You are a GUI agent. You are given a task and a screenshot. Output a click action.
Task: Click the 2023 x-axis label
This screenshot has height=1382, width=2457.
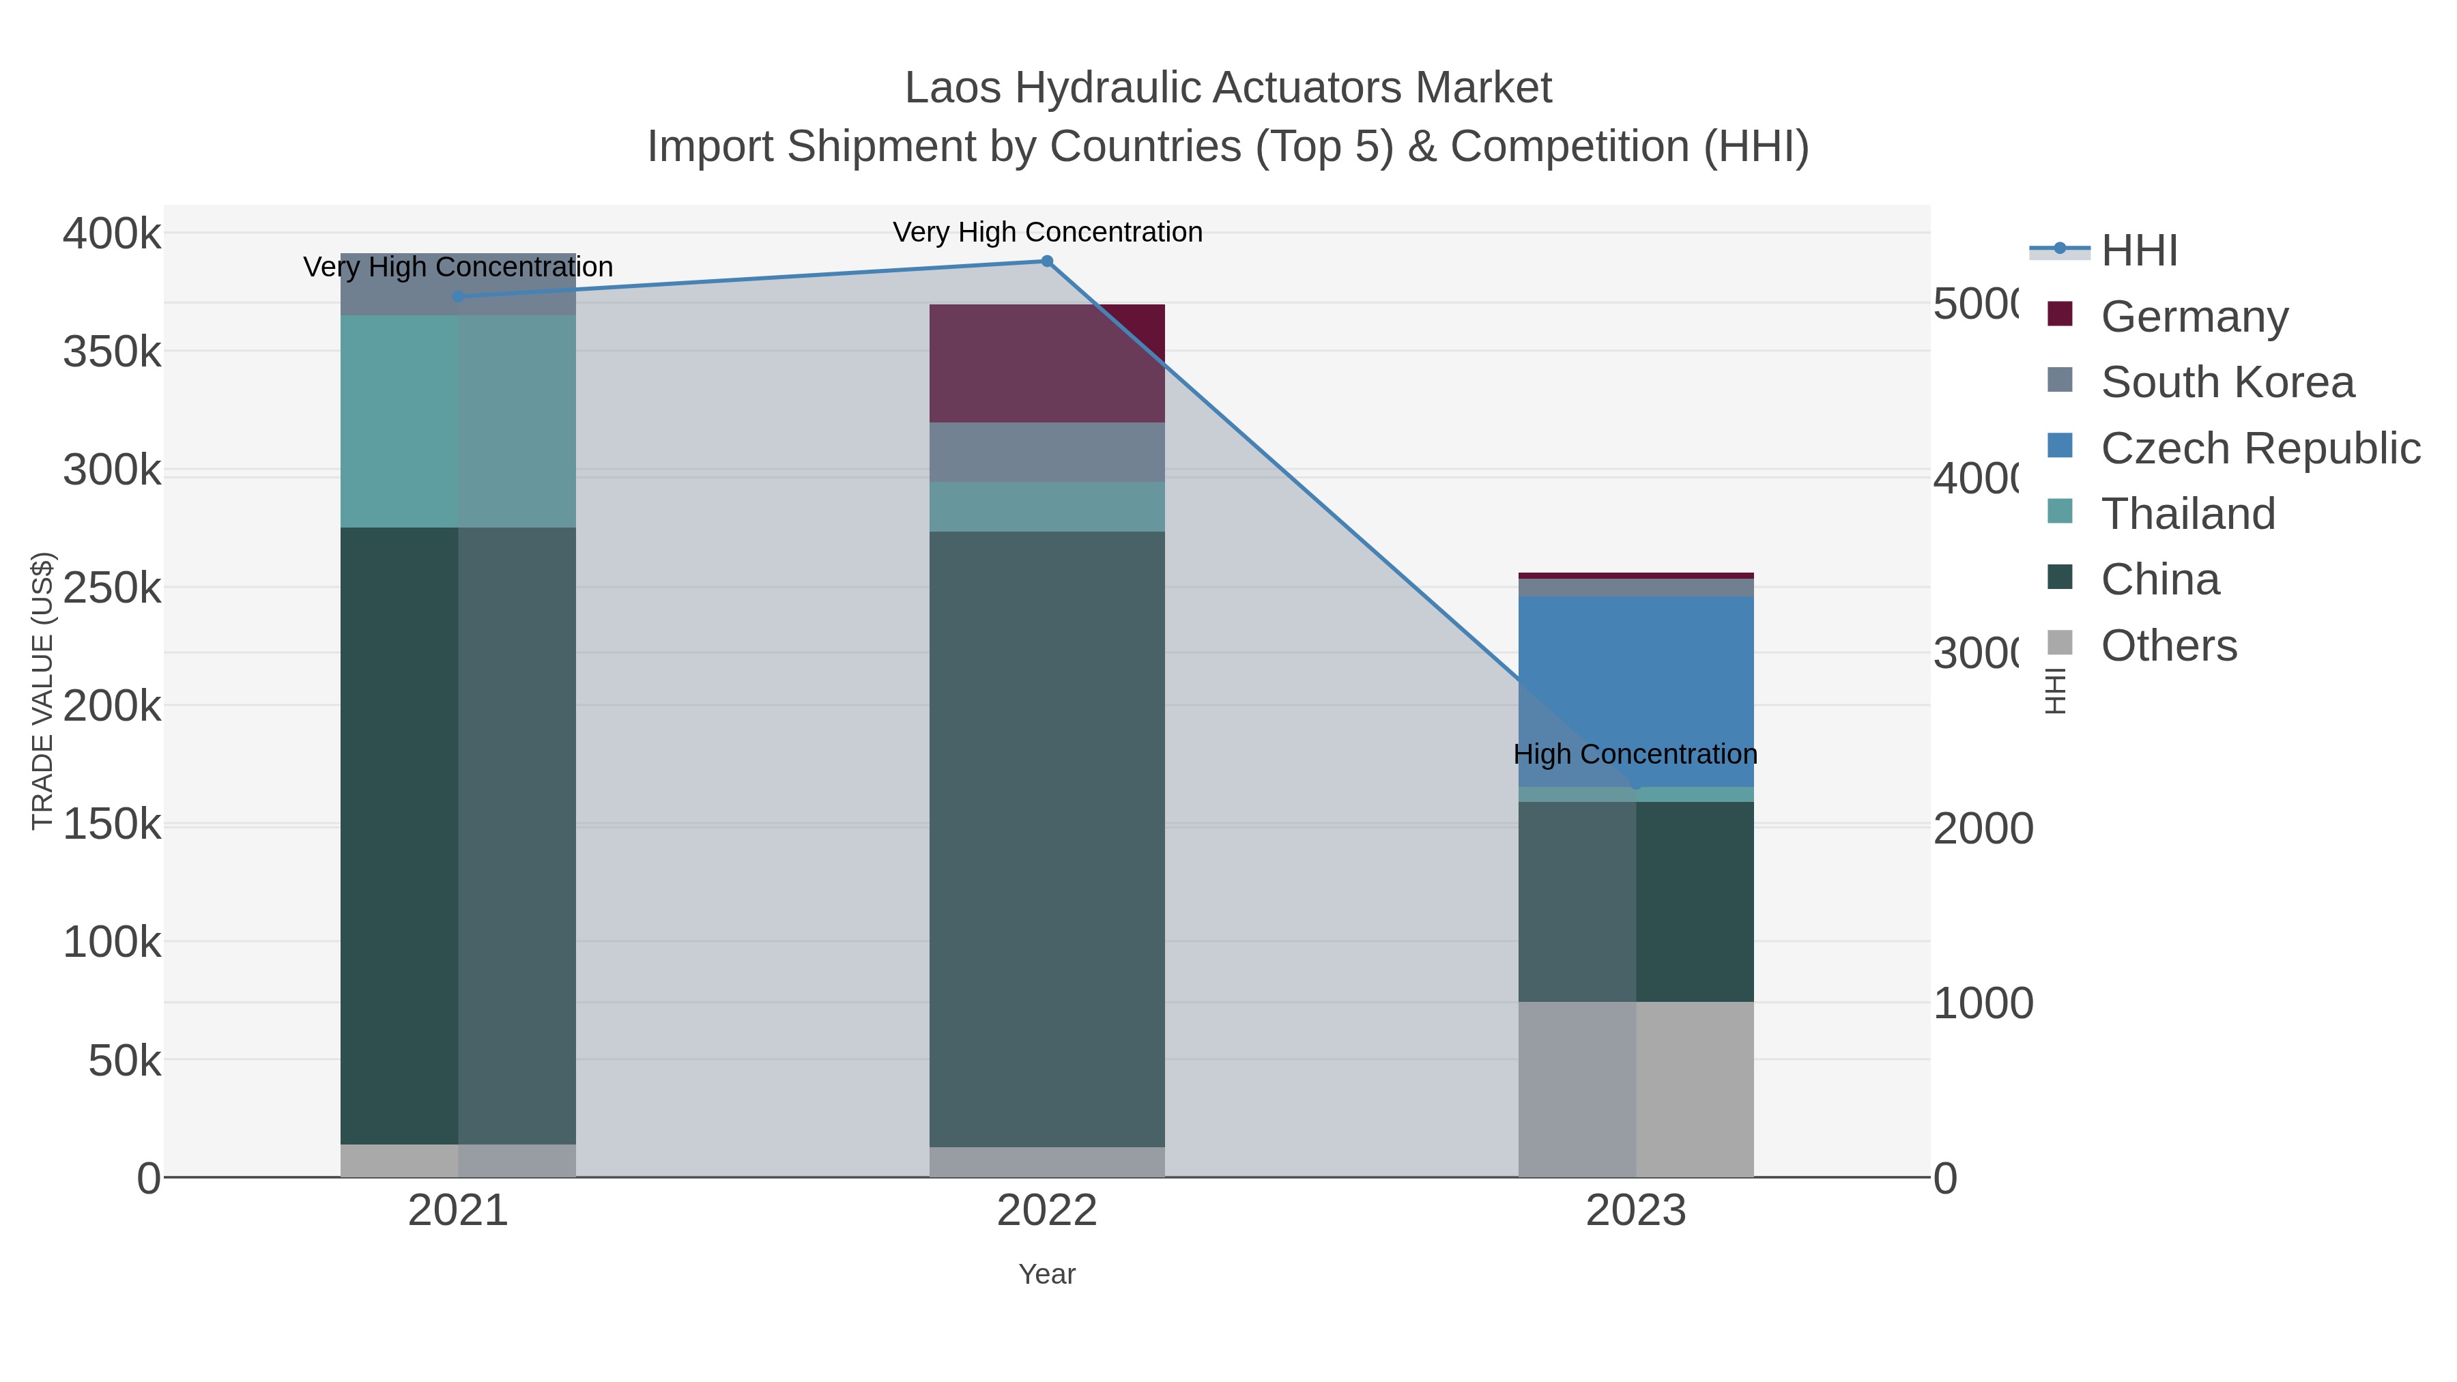[1637, 1211]
